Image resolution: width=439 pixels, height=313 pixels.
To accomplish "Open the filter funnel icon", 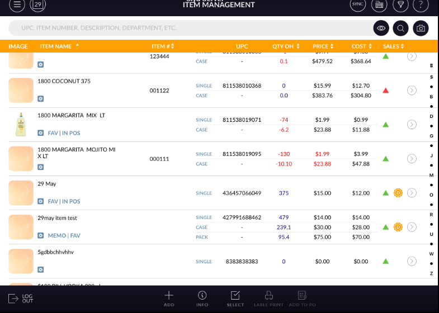I will (x=400, y=5).
